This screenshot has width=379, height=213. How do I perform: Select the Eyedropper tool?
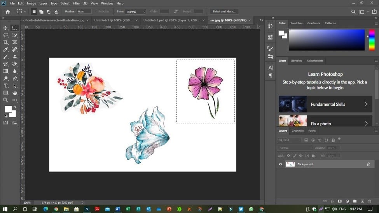[5, 50]
